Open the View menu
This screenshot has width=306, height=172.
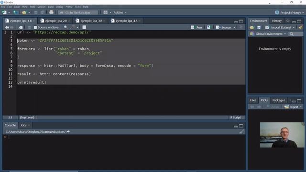[25, 7]
